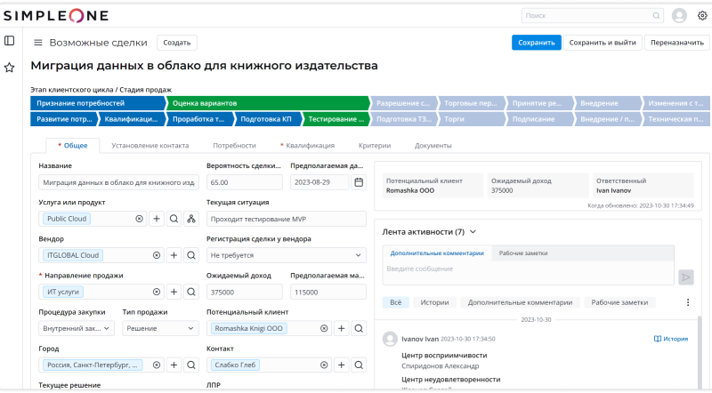Click Сохранить и выйти button
This screenshot has width=712, height=393.
tap(603, 43)
